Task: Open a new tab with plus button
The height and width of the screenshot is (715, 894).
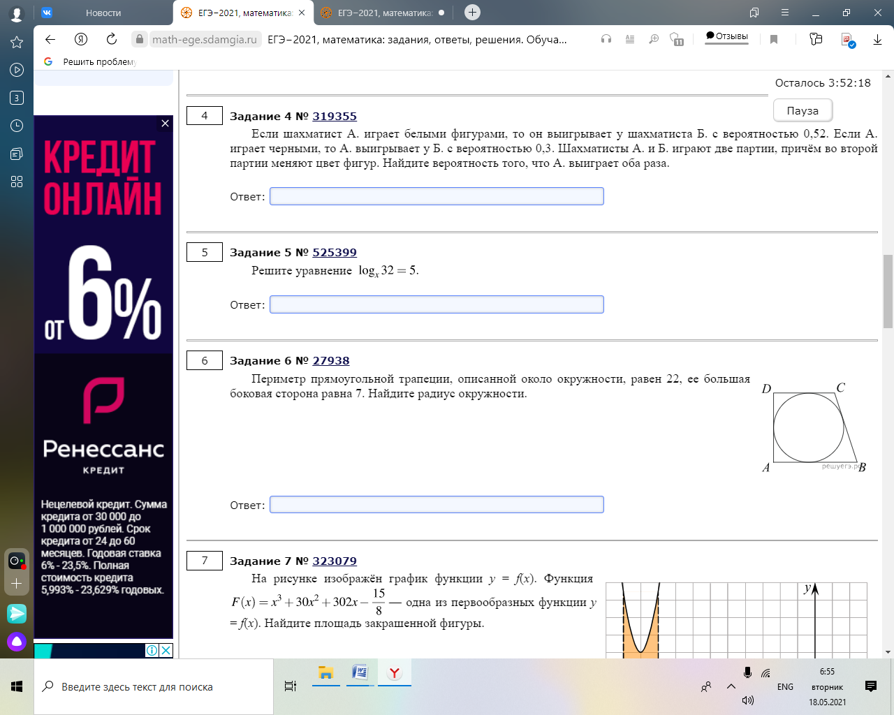Action: 472,12
